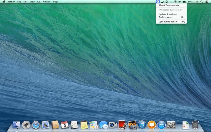Open the Finder menu
Screen dimensions: 211x132
[11, 2]
